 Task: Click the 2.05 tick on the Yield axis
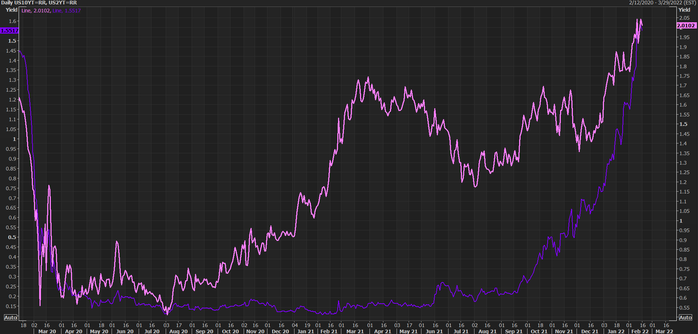click(684, 18)
